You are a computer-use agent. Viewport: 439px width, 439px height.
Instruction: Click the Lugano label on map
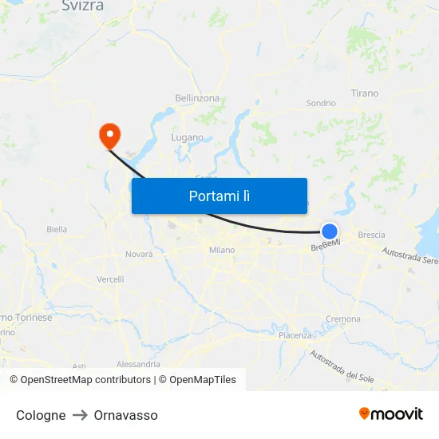point(187,137)
